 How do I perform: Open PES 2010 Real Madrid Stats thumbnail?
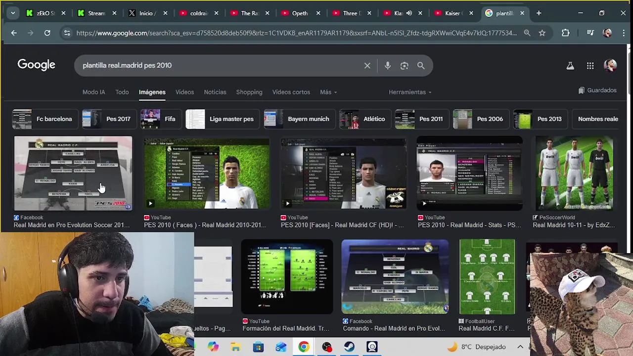(x=469, y=174)
